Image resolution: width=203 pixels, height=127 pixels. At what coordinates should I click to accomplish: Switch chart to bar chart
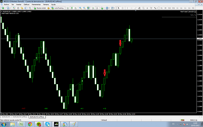68,8
